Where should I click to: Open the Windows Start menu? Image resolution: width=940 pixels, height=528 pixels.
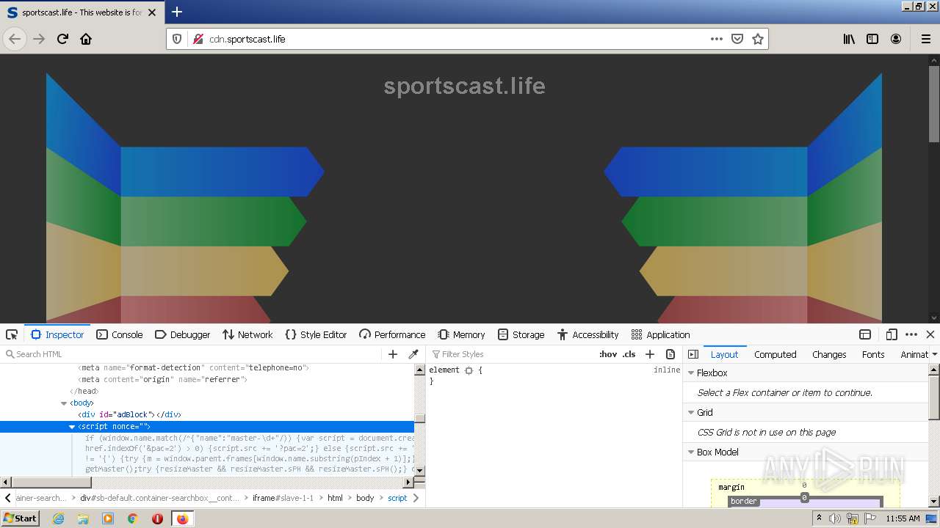click(x=21, y=518)
